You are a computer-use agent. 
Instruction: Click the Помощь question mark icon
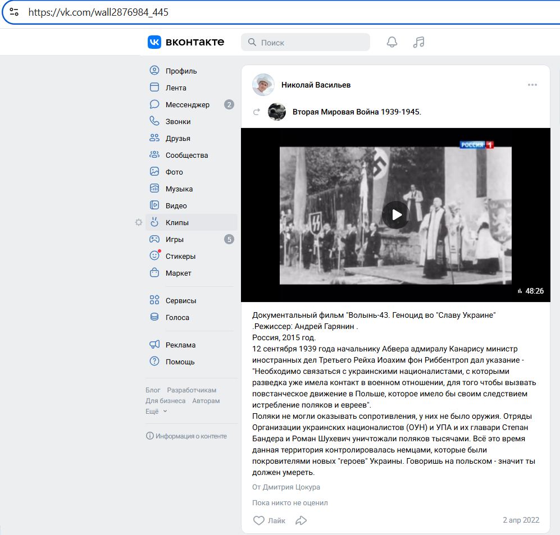(154, 361)
